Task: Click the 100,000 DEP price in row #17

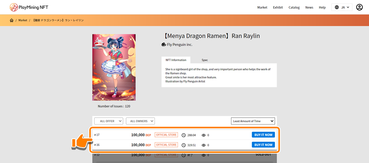Action: 141,135
